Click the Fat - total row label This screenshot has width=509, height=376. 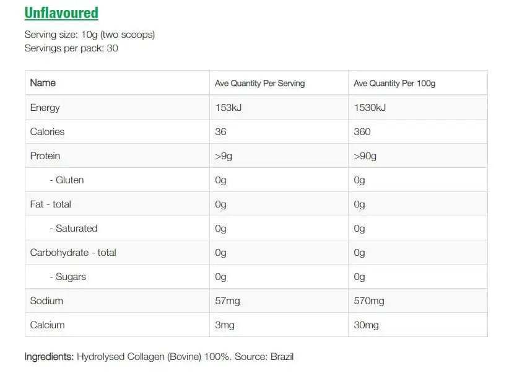(50, 204)
